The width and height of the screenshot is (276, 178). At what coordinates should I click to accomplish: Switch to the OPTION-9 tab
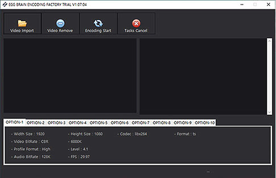tap(183, 123)
